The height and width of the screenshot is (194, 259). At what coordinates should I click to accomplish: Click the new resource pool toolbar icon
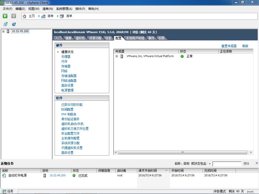(x=14, y=24)
